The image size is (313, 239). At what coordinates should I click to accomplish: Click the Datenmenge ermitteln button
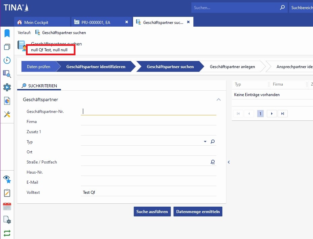(198, 212)
